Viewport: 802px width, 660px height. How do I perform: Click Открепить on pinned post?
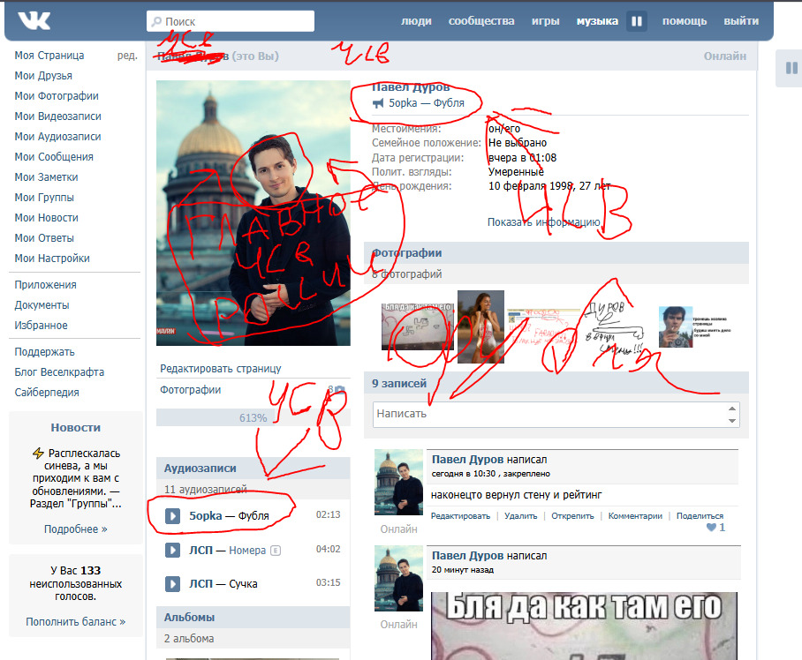pos(572,516)
